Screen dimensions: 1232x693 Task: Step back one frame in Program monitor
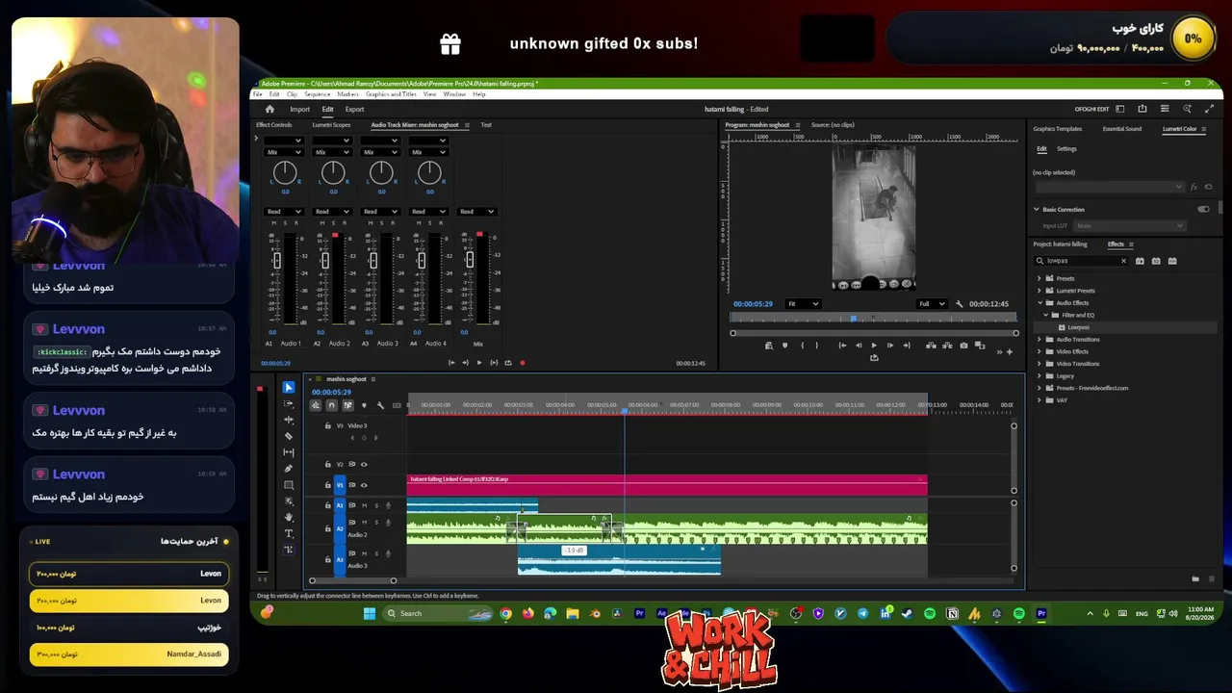pyautogui.click(x=859, y=346)
